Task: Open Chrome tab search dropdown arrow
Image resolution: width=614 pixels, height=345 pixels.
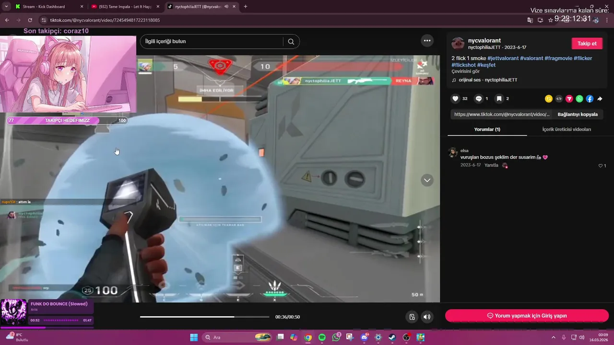Action: [x=6, y=7]
